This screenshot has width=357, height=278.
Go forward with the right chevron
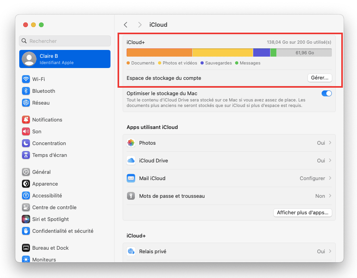click(140, 25)
